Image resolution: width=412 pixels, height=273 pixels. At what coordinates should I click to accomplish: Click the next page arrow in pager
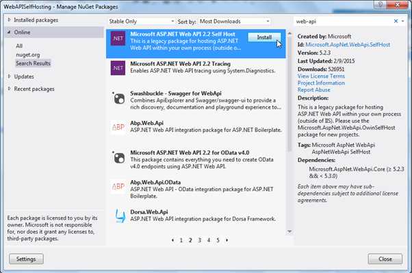point(227,240)
